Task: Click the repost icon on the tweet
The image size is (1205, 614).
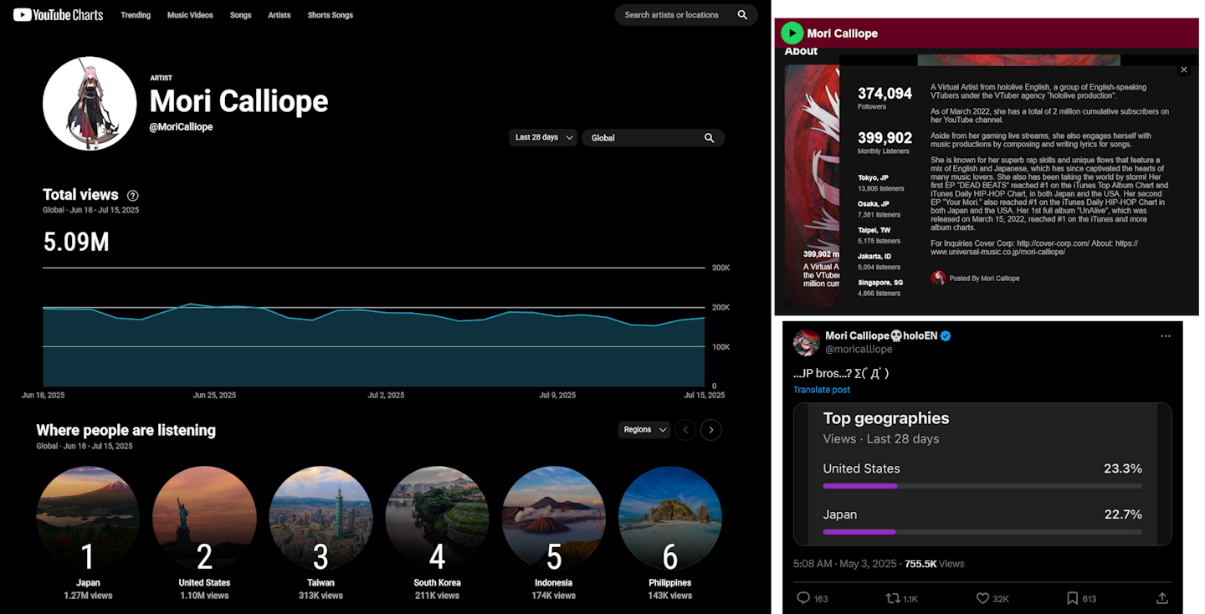Action: click(x=894, y=598)
